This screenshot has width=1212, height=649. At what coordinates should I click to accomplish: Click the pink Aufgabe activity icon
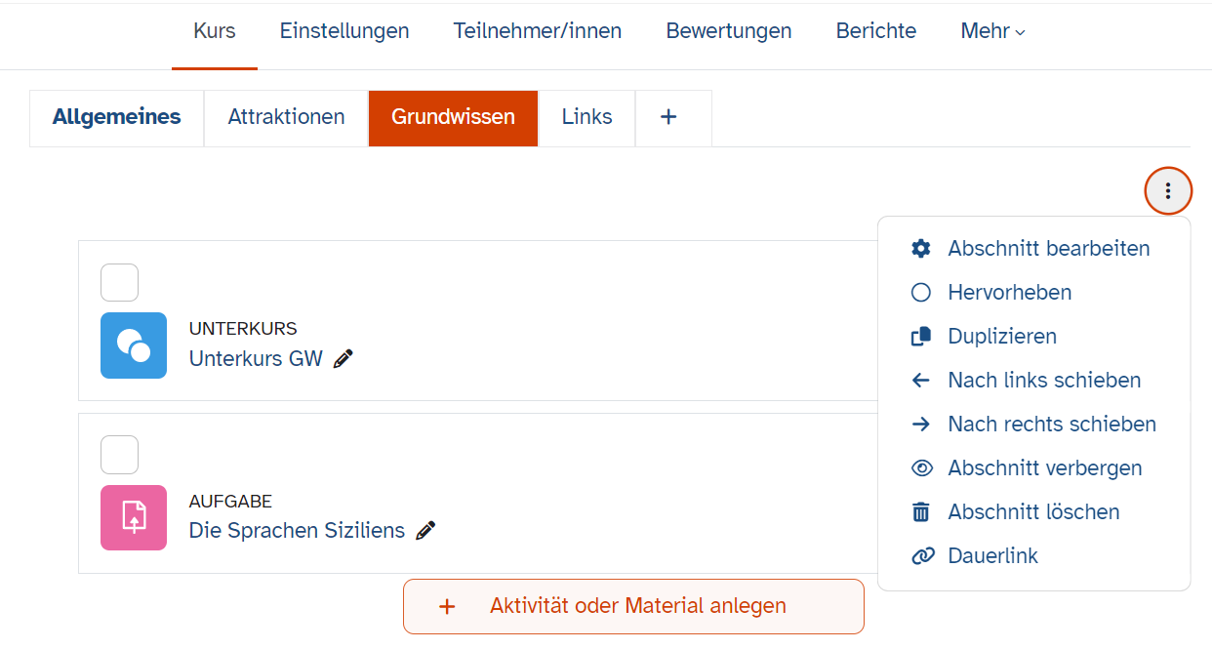pyautogui.click(x=134, y=517)
